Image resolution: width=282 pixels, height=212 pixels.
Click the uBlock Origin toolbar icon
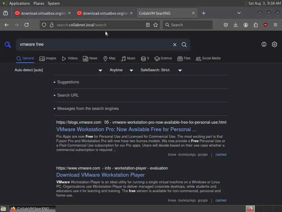[x=265, y=25]
